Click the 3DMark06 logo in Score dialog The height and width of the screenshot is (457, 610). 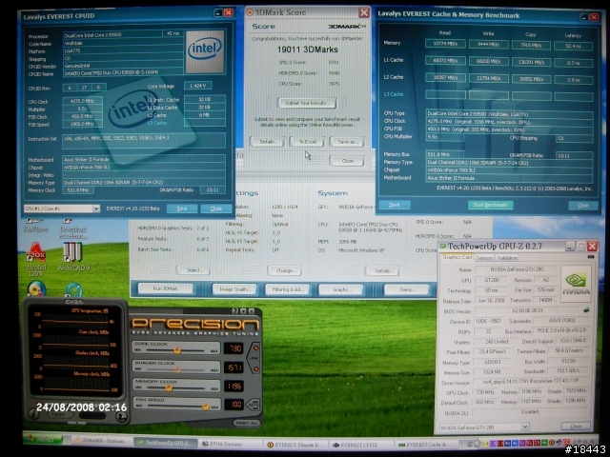tap(347, 27)
